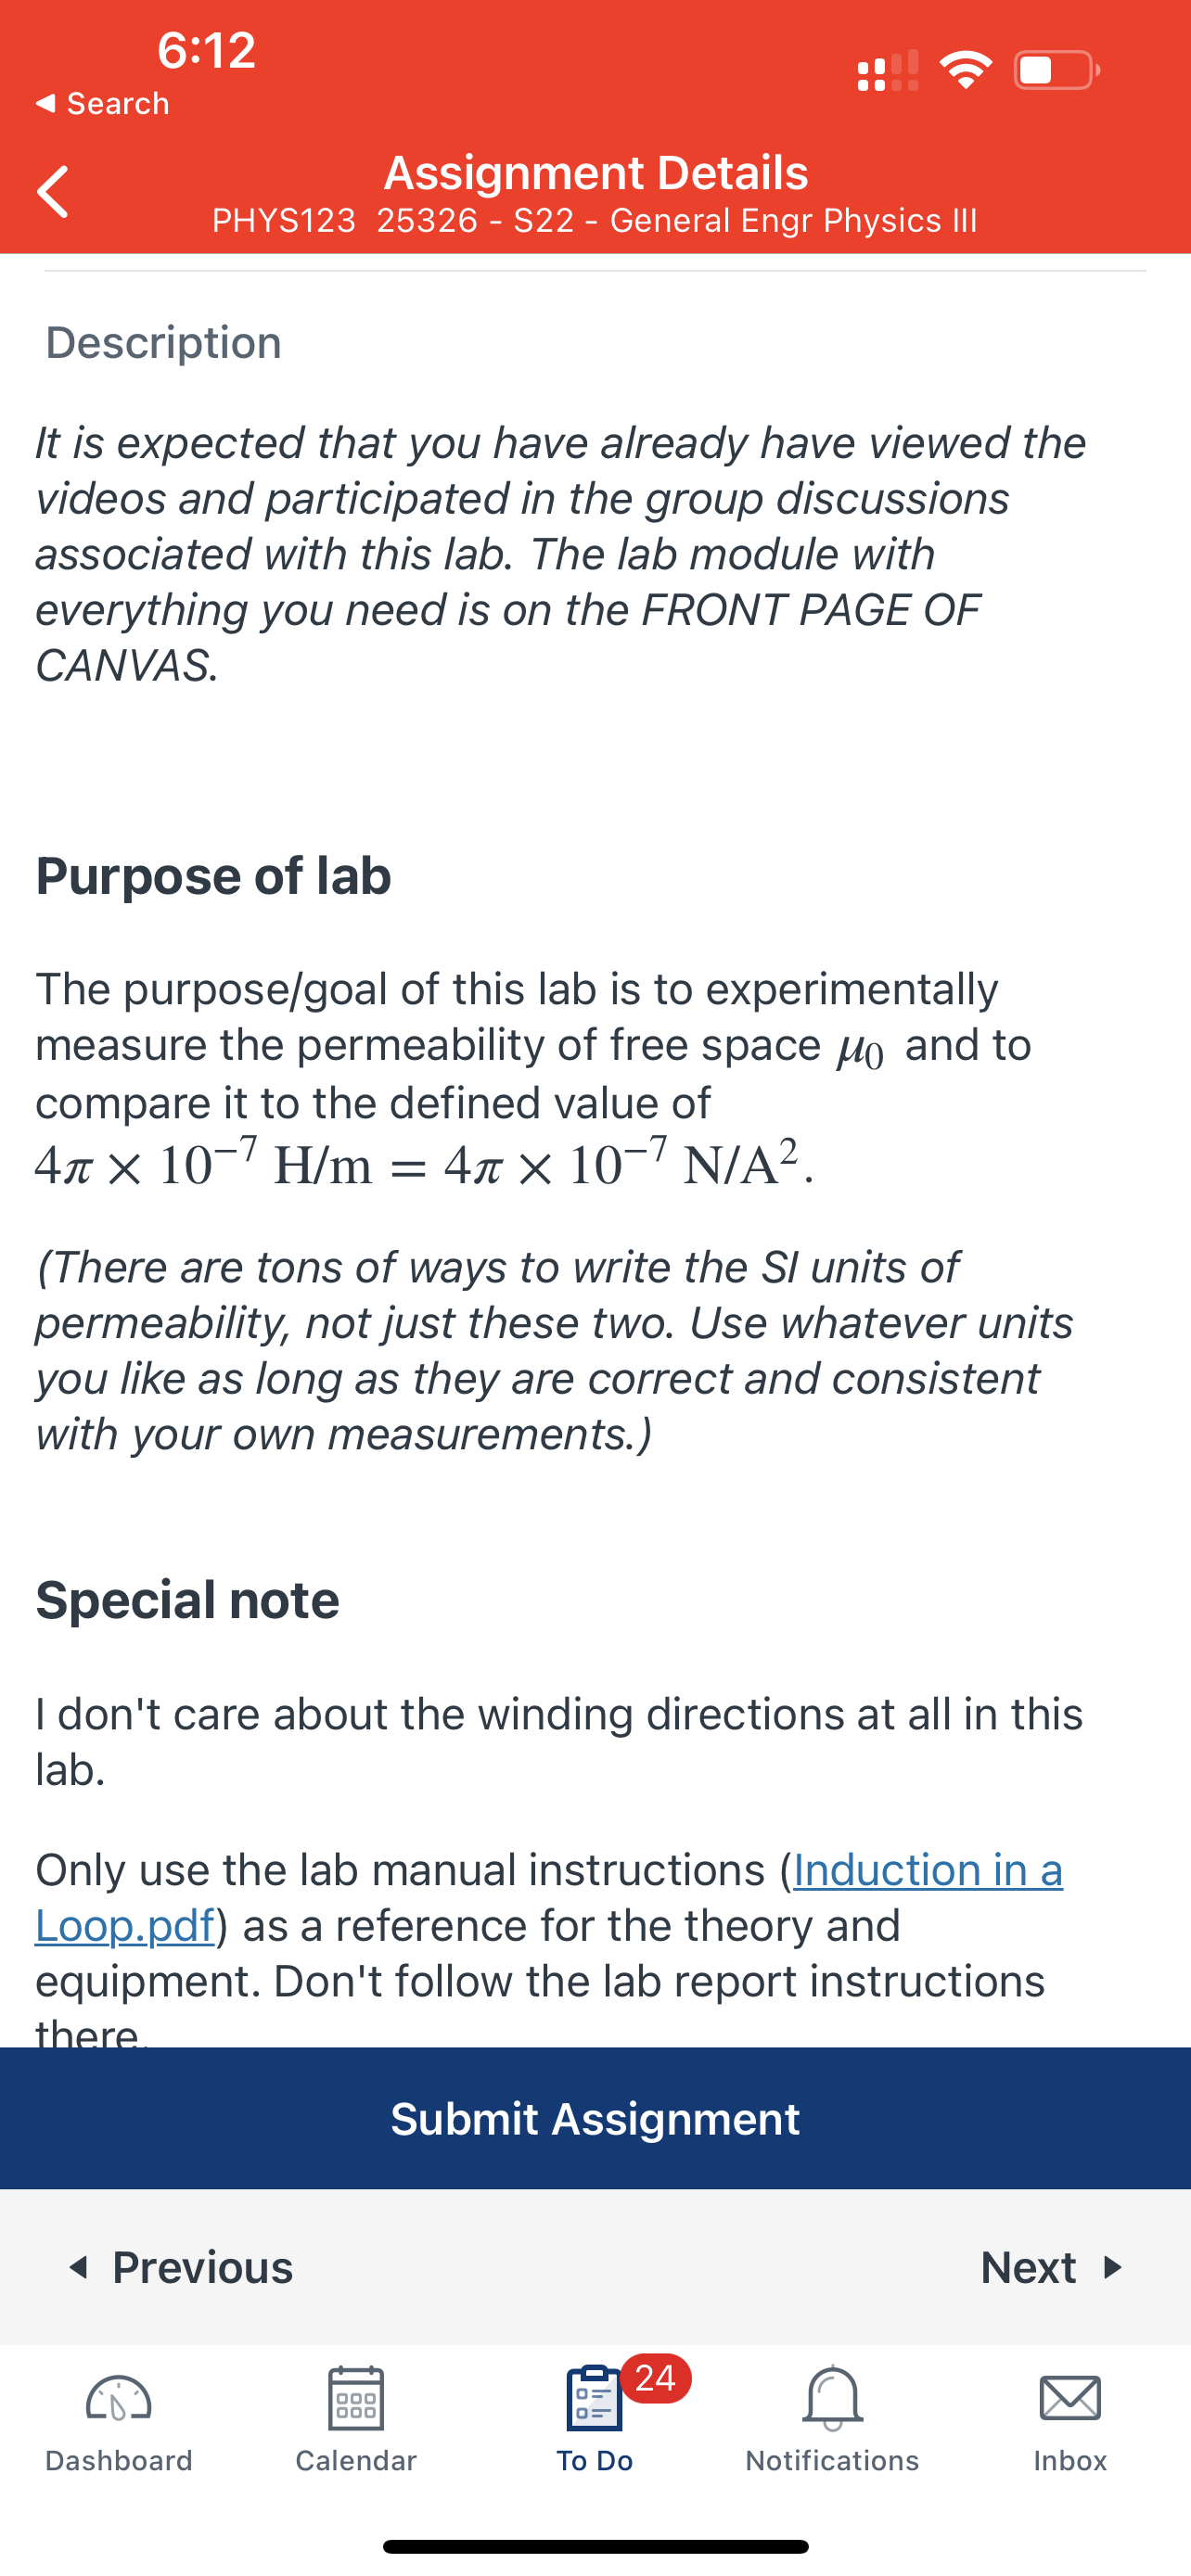This screenshot has height=2576, width=1191.
Task: Return to Search via back arrow
Action: 102,103
